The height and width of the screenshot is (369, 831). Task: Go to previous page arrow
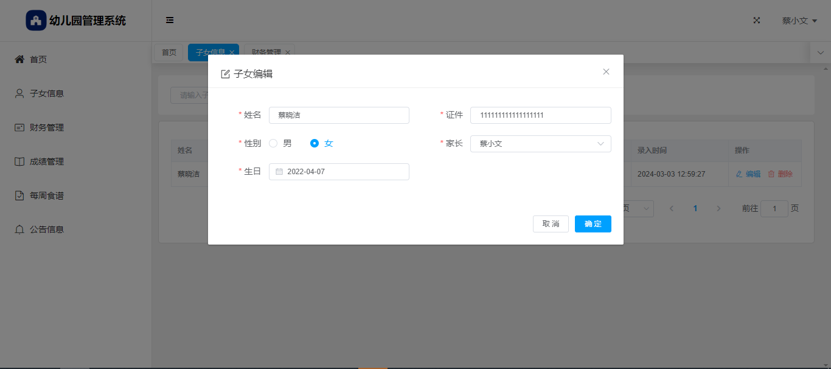[672, 208]
